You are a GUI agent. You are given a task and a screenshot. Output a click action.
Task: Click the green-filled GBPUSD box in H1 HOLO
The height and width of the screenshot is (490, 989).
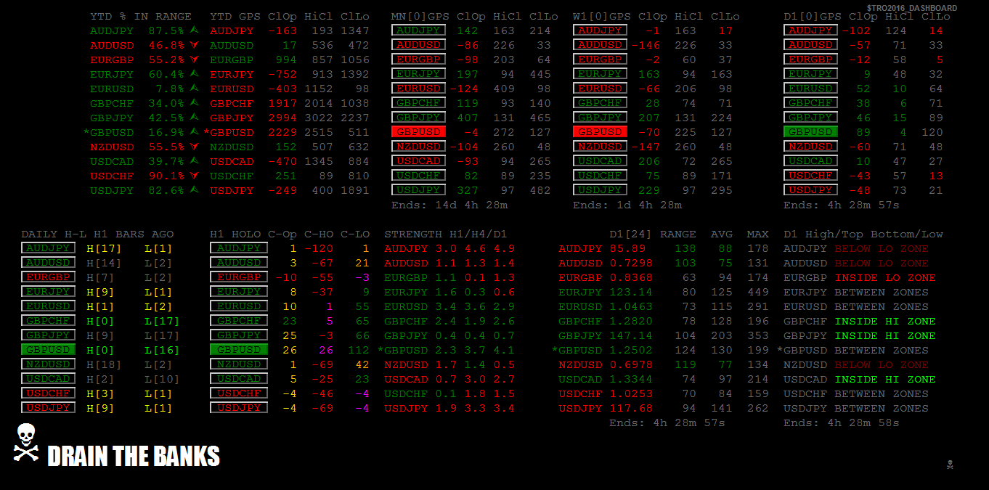(x=239, y=350)
